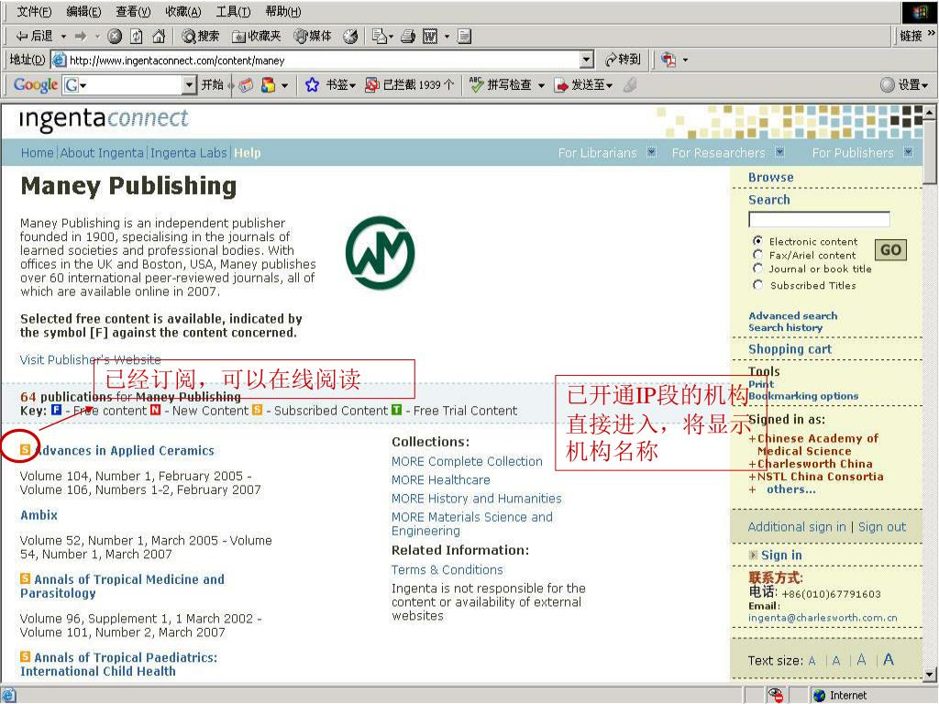Click the History clock icon in the toolbar
The image size is (939, 704).
tap(350, 37)
